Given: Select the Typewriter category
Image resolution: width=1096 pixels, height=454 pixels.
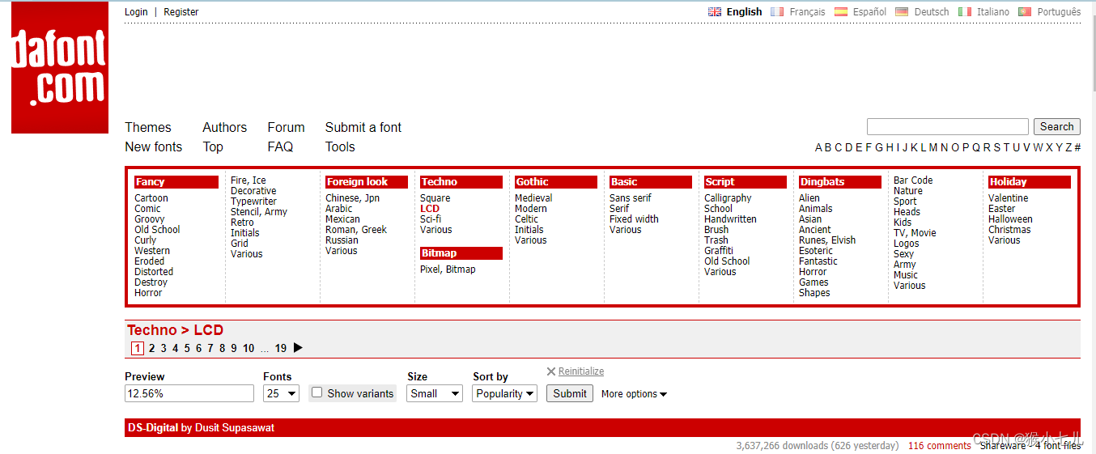Looking at the screenshot, I should tap(253, 202).
